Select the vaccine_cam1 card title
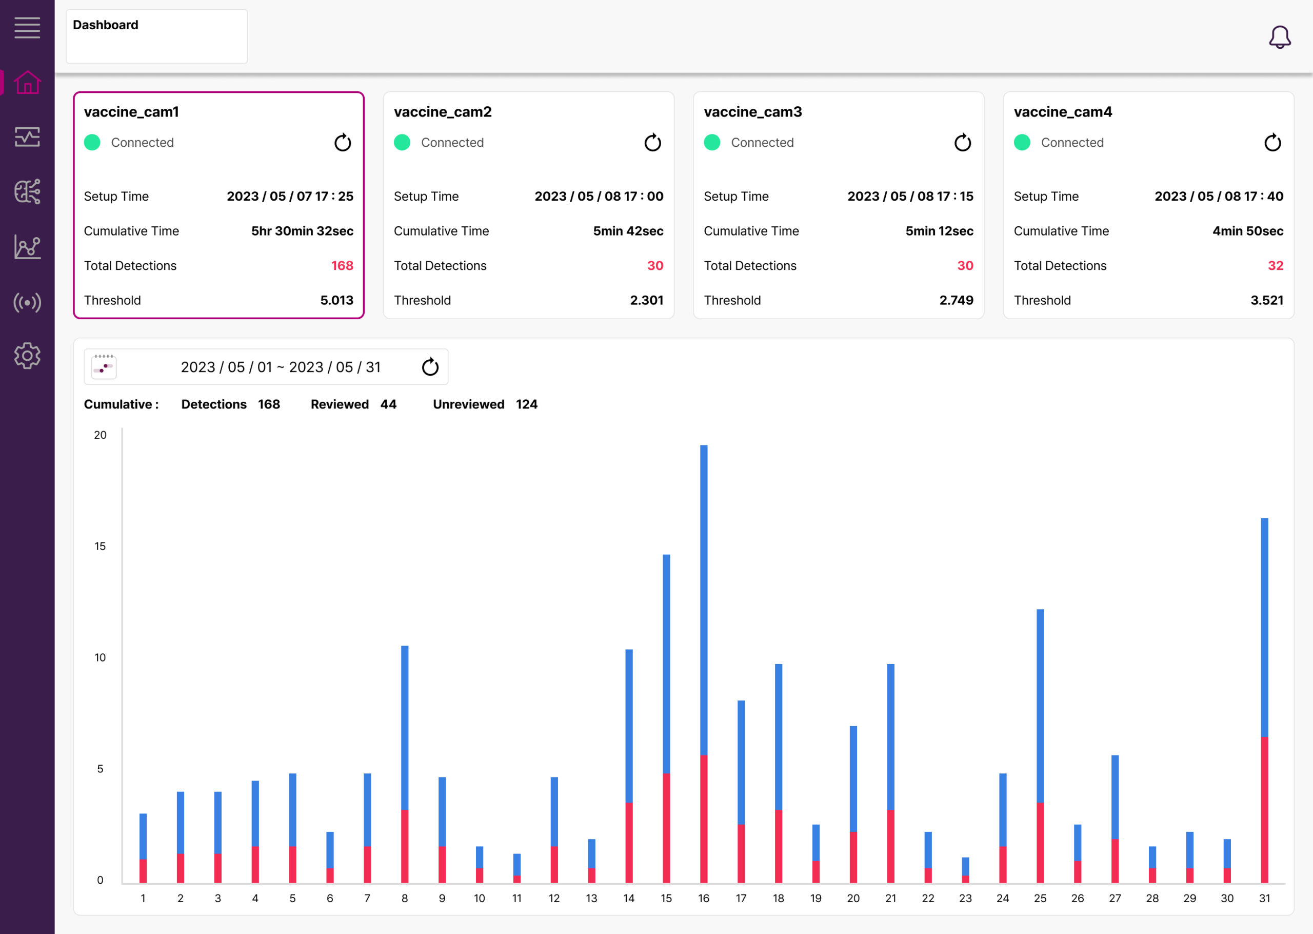 coord(131,111)
